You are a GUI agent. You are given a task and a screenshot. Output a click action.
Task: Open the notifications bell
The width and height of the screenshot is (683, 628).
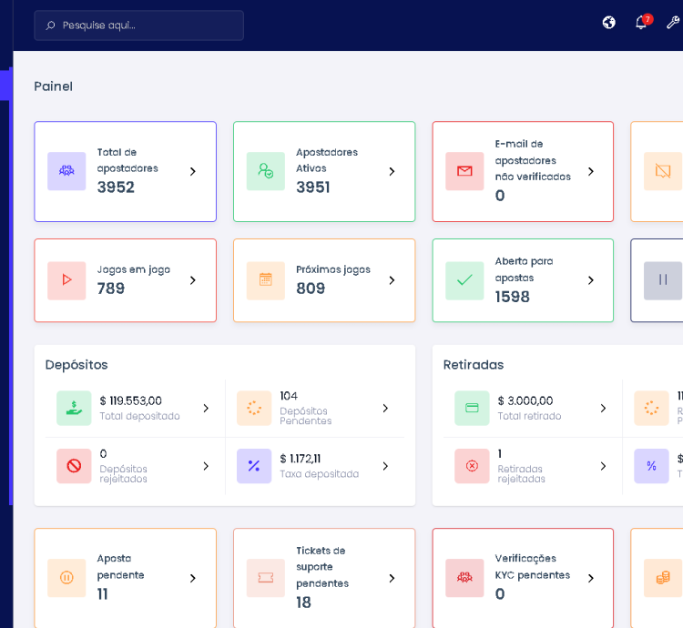tap(641, 23)
